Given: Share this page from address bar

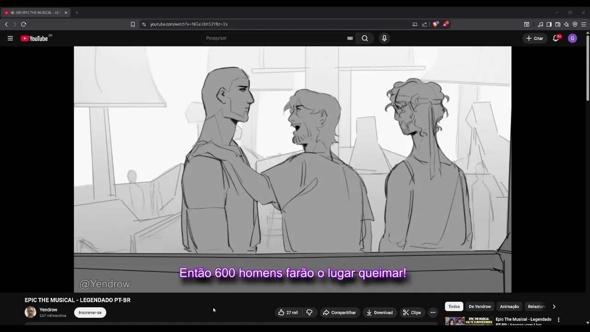Looking at the screenshot, I should pyautogui.click(x=425, y=24).
